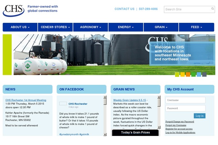The width and height of the screenshot is (218, 145).
Task: Select the lime green slide swatch
Action: 177,74
